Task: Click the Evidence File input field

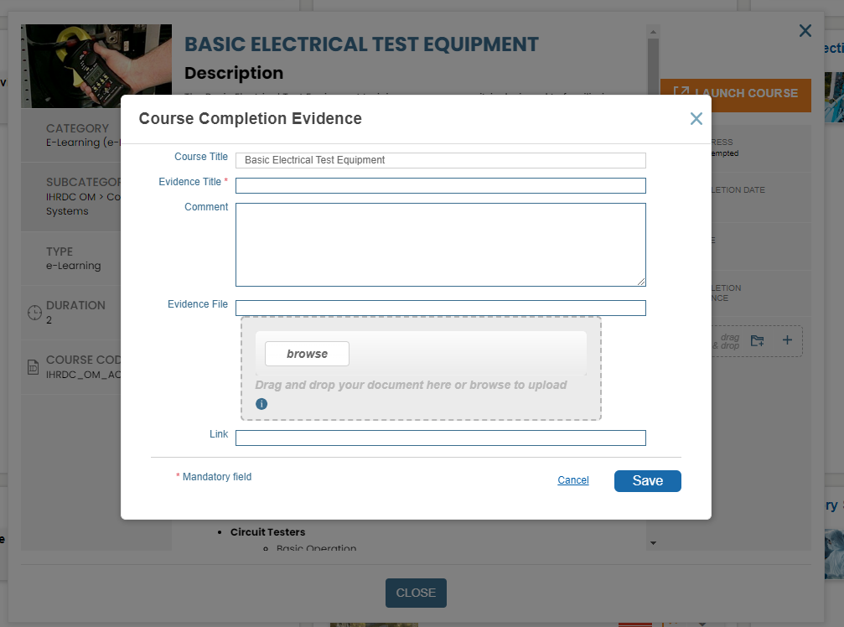Action: (x=440, y=308)
